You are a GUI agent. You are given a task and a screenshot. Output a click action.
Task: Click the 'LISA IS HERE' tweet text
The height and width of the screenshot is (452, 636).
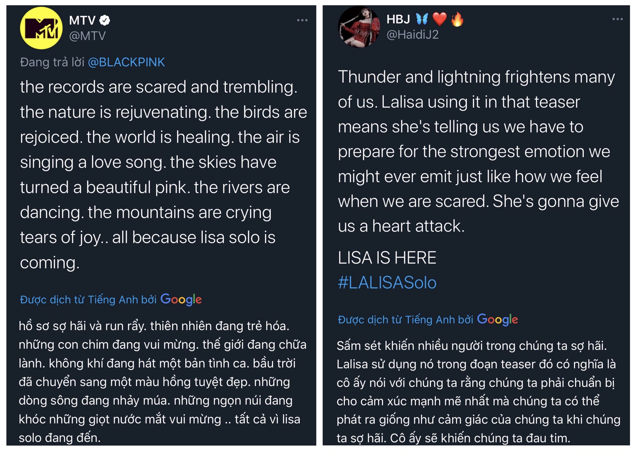(387, 258)
